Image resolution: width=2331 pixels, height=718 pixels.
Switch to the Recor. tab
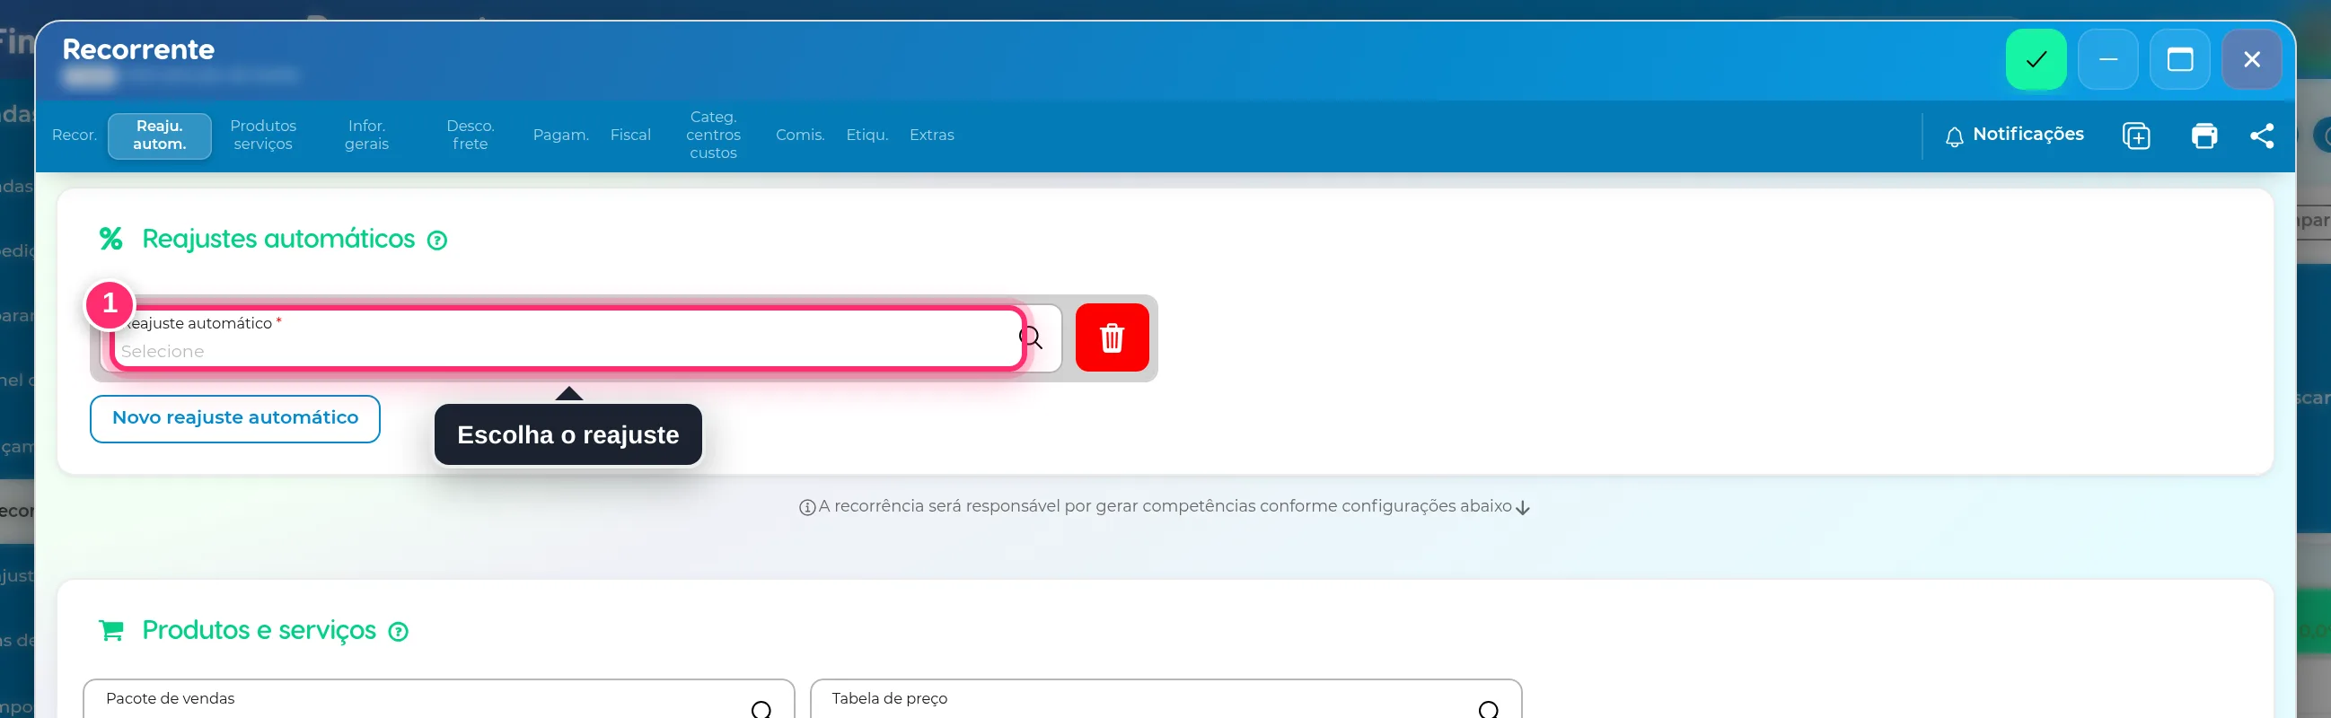[x=75, y=135]
